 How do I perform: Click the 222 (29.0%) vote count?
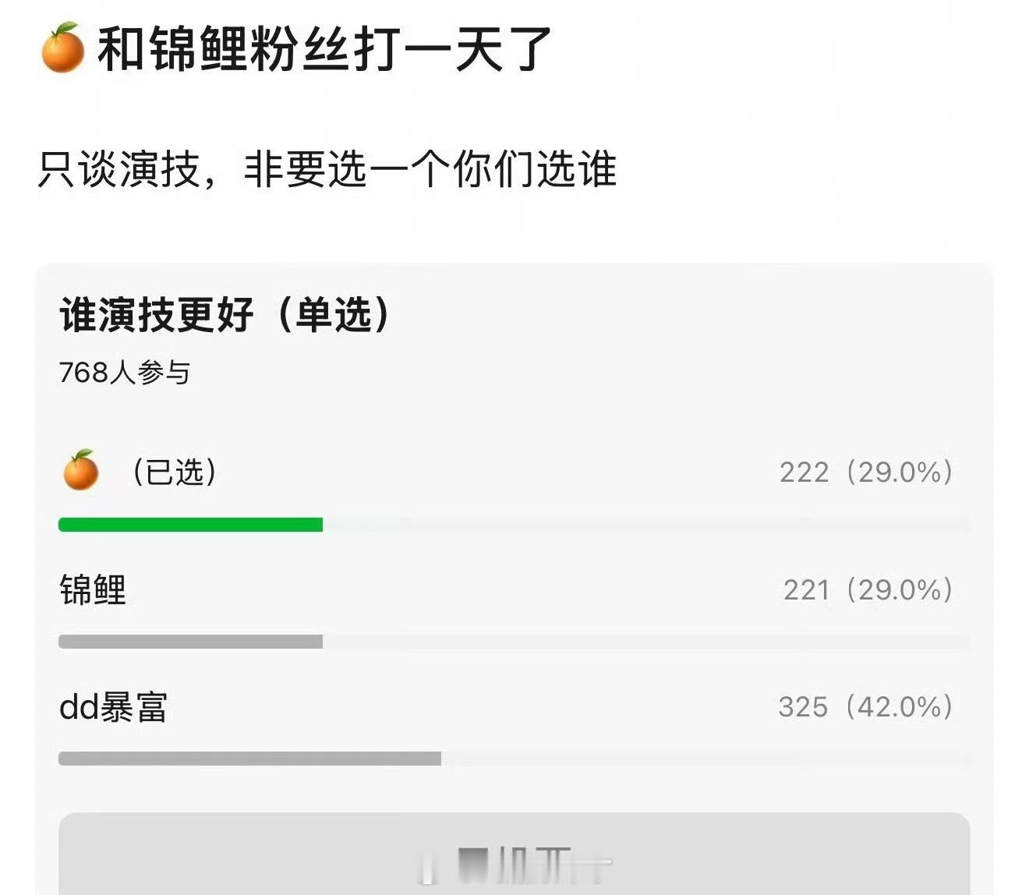[x=865, y=471]
